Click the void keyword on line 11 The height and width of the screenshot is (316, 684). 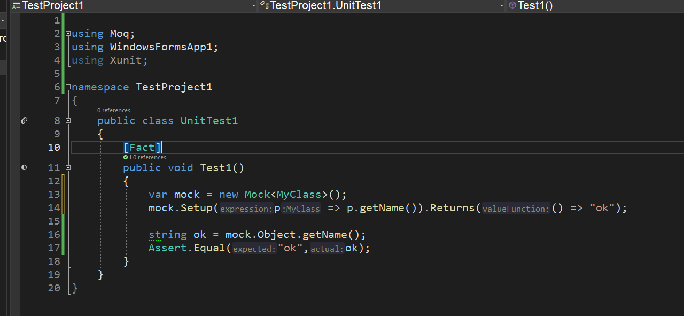[181, 168]
